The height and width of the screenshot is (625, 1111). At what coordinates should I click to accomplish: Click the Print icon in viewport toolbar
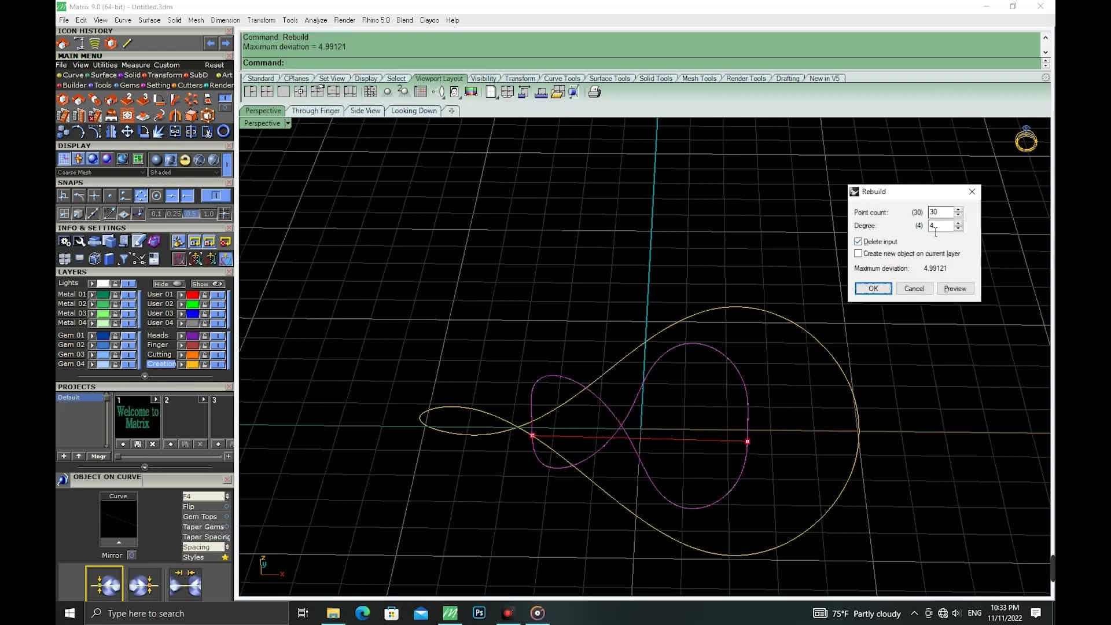click(x=594, y=92)
